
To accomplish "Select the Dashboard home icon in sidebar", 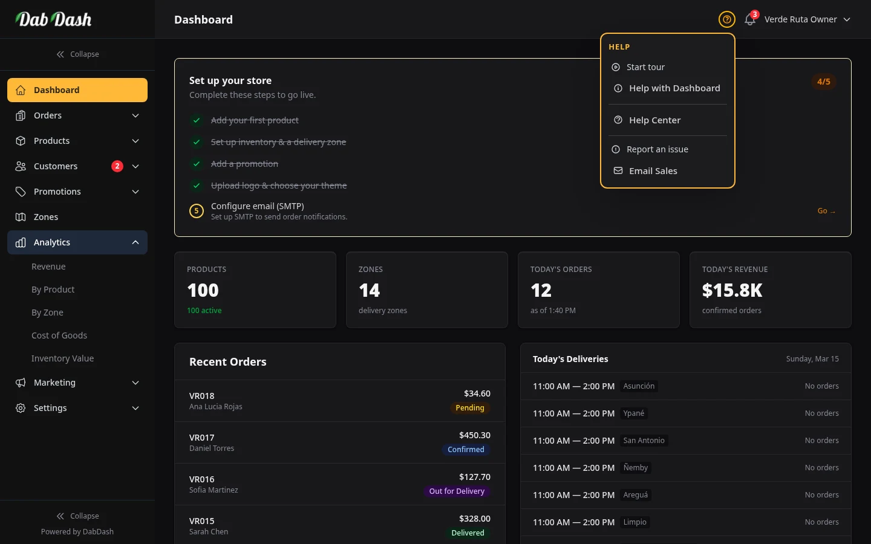I will [21, 89].
